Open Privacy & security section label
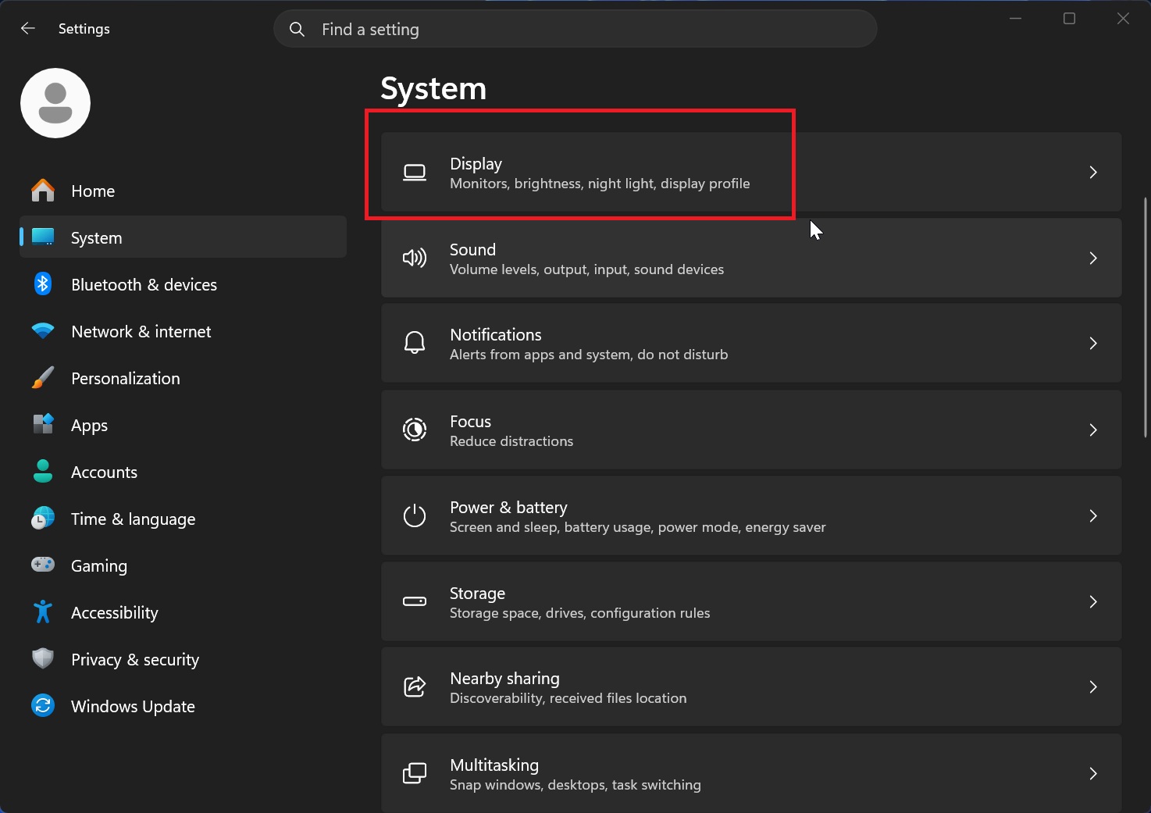Screen dimensions: 1151x813 (134, 660)
